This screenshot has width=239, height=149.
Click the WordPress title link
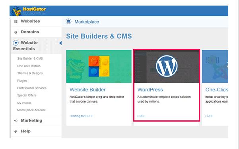click(150, 89)
